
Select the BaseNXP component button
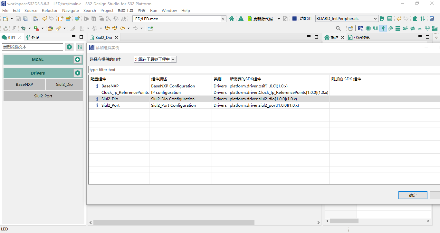pos(24,85)
